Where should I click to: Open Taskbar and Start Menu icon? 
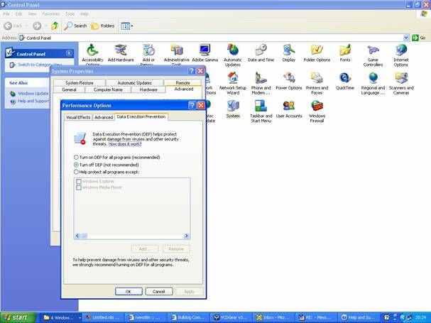click(x=261, y=111)
